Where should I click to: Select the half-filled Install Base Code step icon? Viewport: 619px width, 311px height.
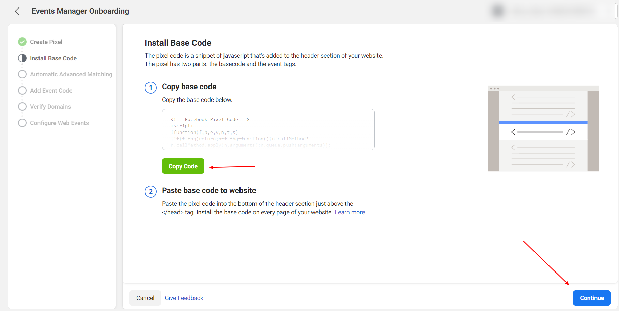tap(22, 58)
